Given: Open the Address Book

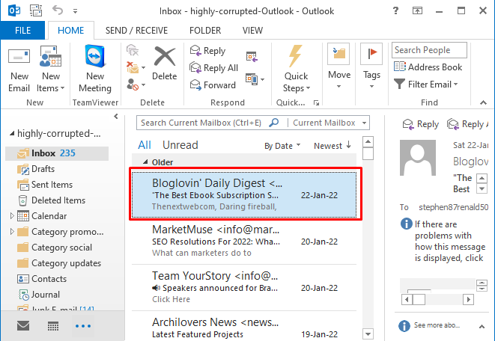Looking at the screenshot, I should [428, 67].
